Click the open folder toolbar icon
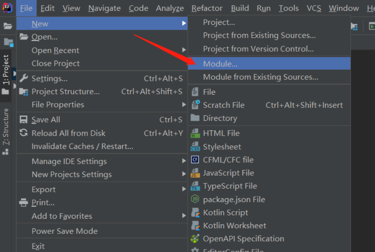This screenshot has width=375, height=252. tap(8, 26)
